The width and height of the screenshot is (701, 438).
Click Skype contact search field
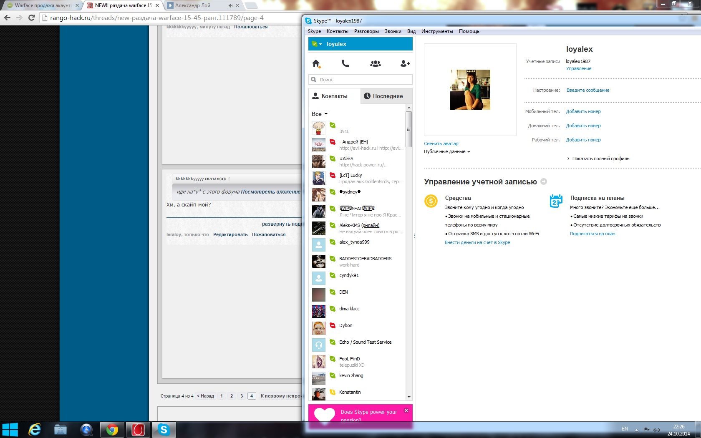pos(361,79)
